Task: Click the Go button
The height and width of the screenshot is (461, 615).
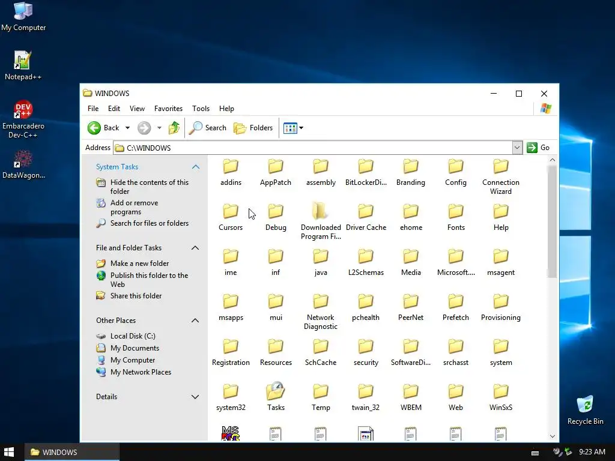Action: (539, 148)
